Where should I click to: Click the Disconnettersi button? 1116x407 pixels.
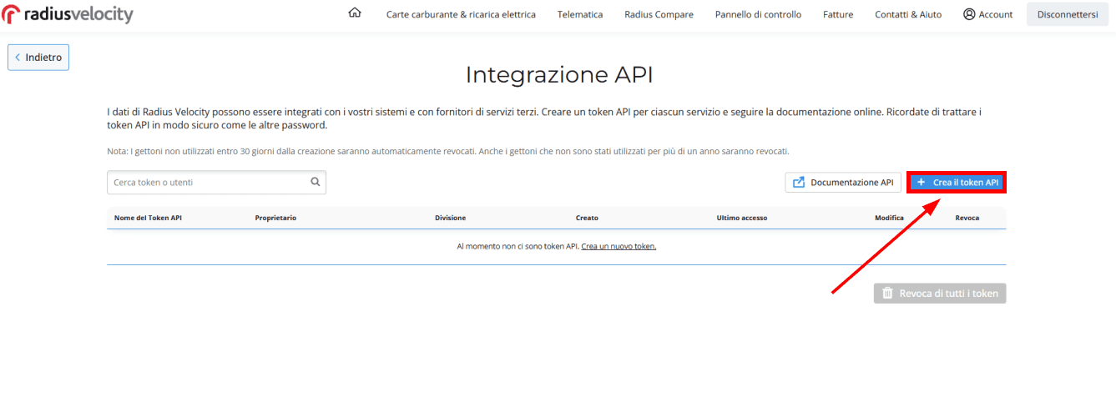(x=1068, y=14)
